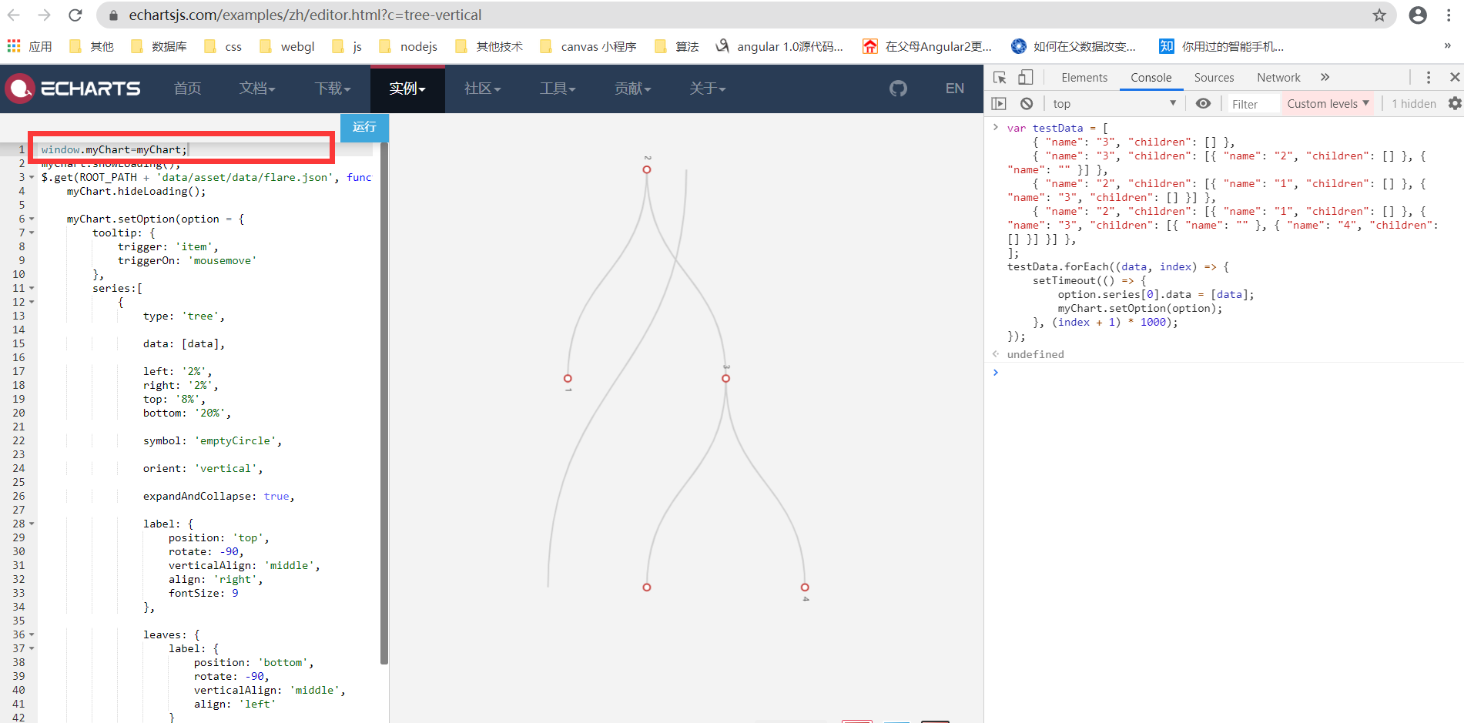Open the 工具 dropdown menu
Image resolution: width=1464 pixels, height=723 pixels.
[558, 89]
